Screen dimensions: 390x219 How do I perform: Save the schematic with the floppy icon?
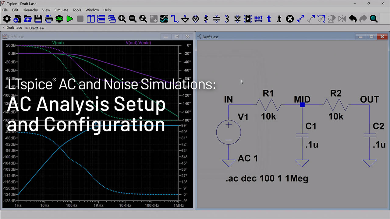pos(38,19)
